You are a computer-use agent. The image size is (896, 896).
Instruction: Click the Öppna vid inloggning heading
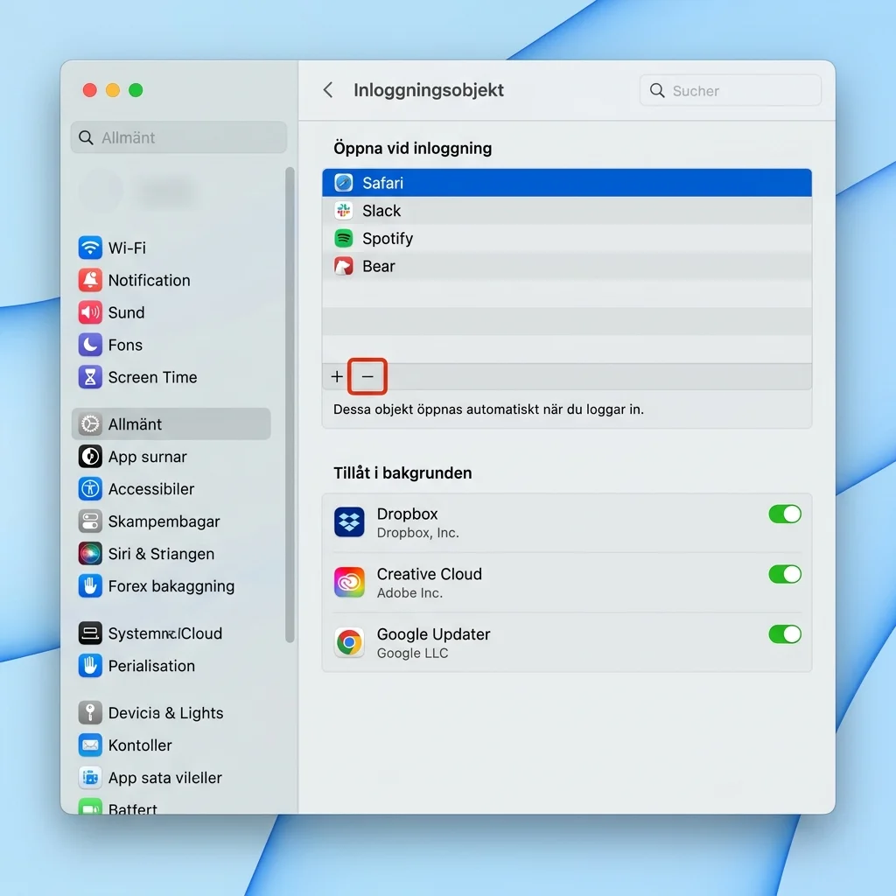tap(413, 149)
